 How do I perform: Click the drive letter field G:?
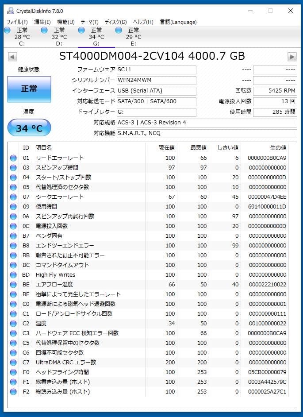[x=157, y=112]
